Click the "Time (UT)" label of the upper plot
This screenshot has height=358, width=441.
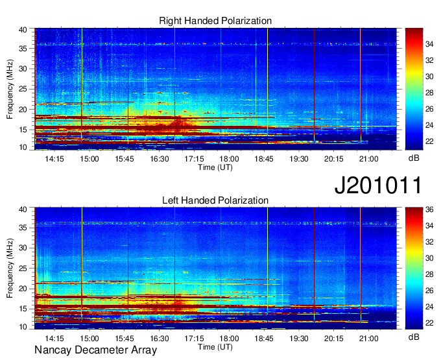coord(215,167)
